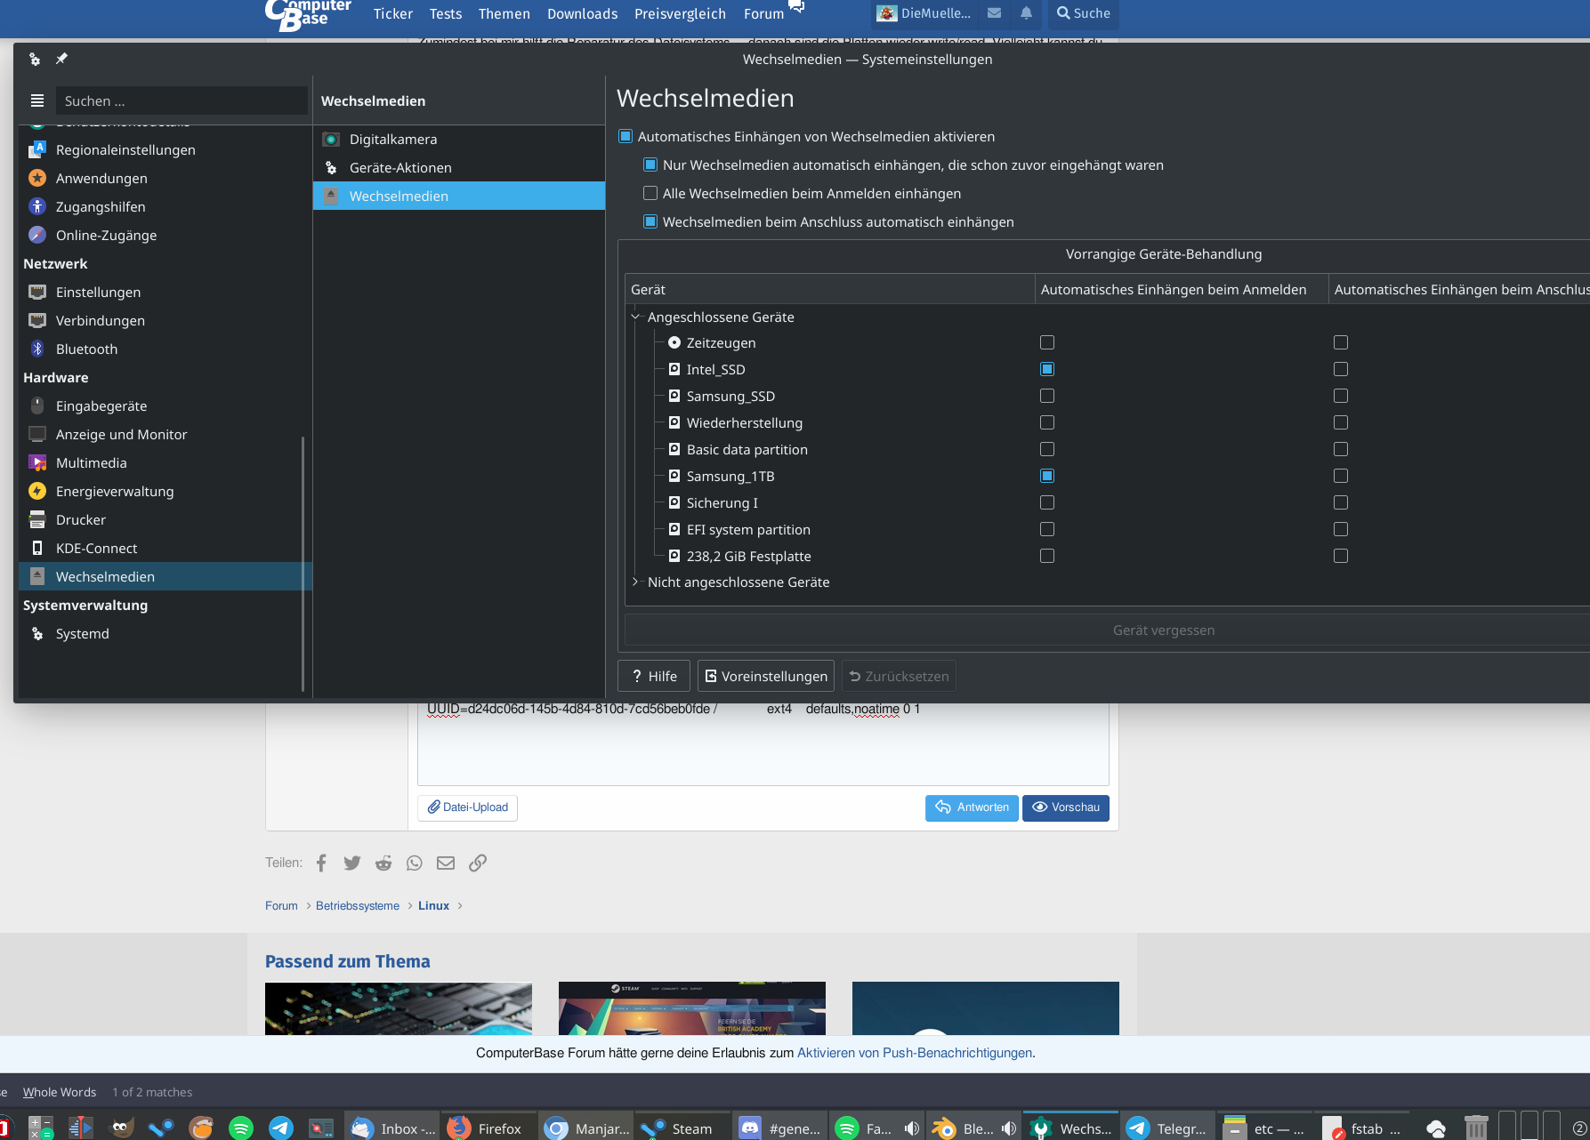Uncheck Samsung_1TB mount on login checkbox
Screen dimensions: 1590x1140
(x=1047, y=476)
